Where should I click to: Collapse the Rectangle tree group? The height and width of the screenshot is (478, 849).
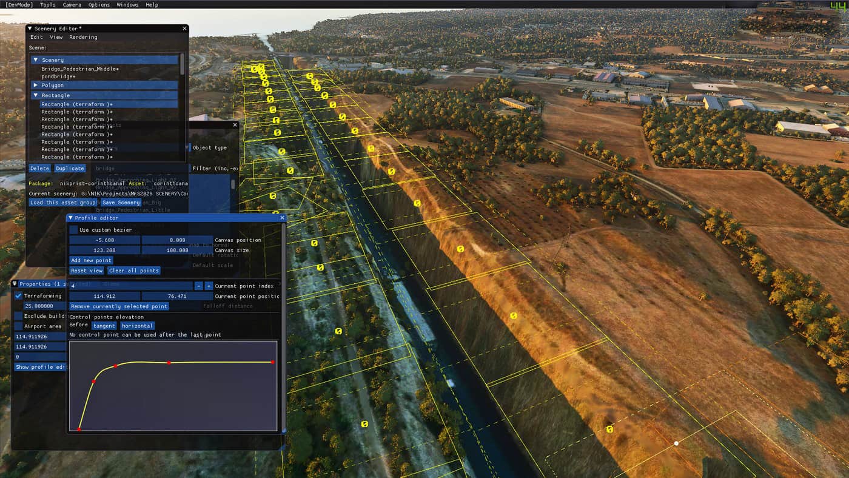pyautogui.click(x=36, y=95)
